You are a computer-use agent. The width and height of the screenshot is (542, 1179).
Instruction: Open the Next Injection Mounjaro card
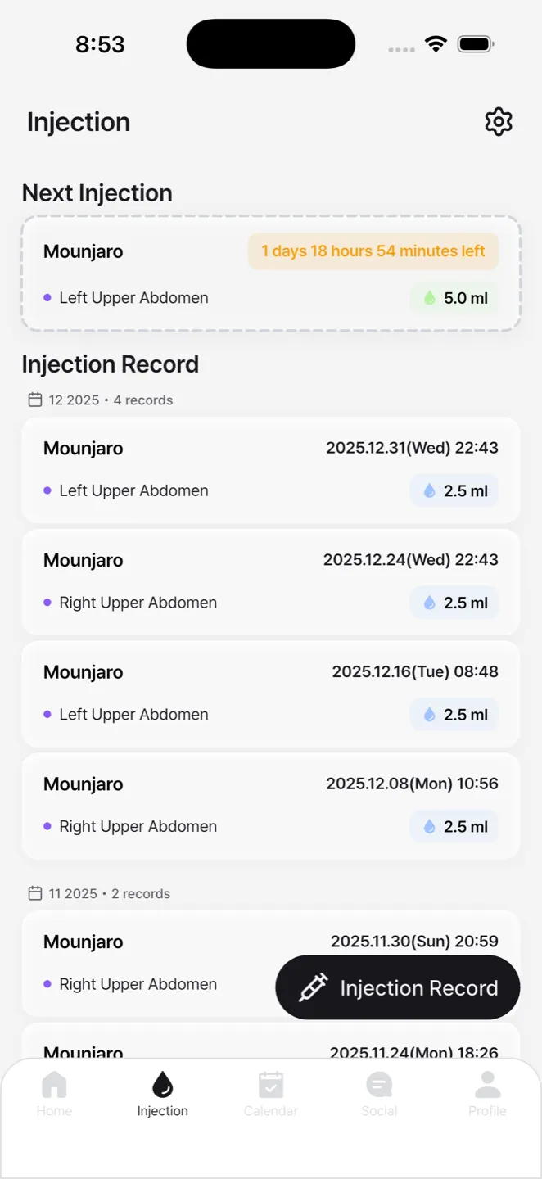tap(271, 273)
